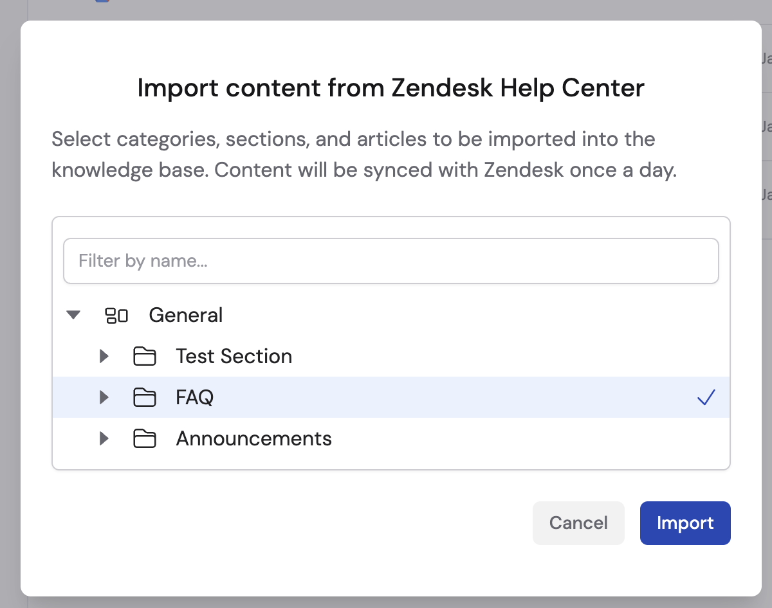
Task: Select the General category icon in the tree
Action: pos(116,315)
